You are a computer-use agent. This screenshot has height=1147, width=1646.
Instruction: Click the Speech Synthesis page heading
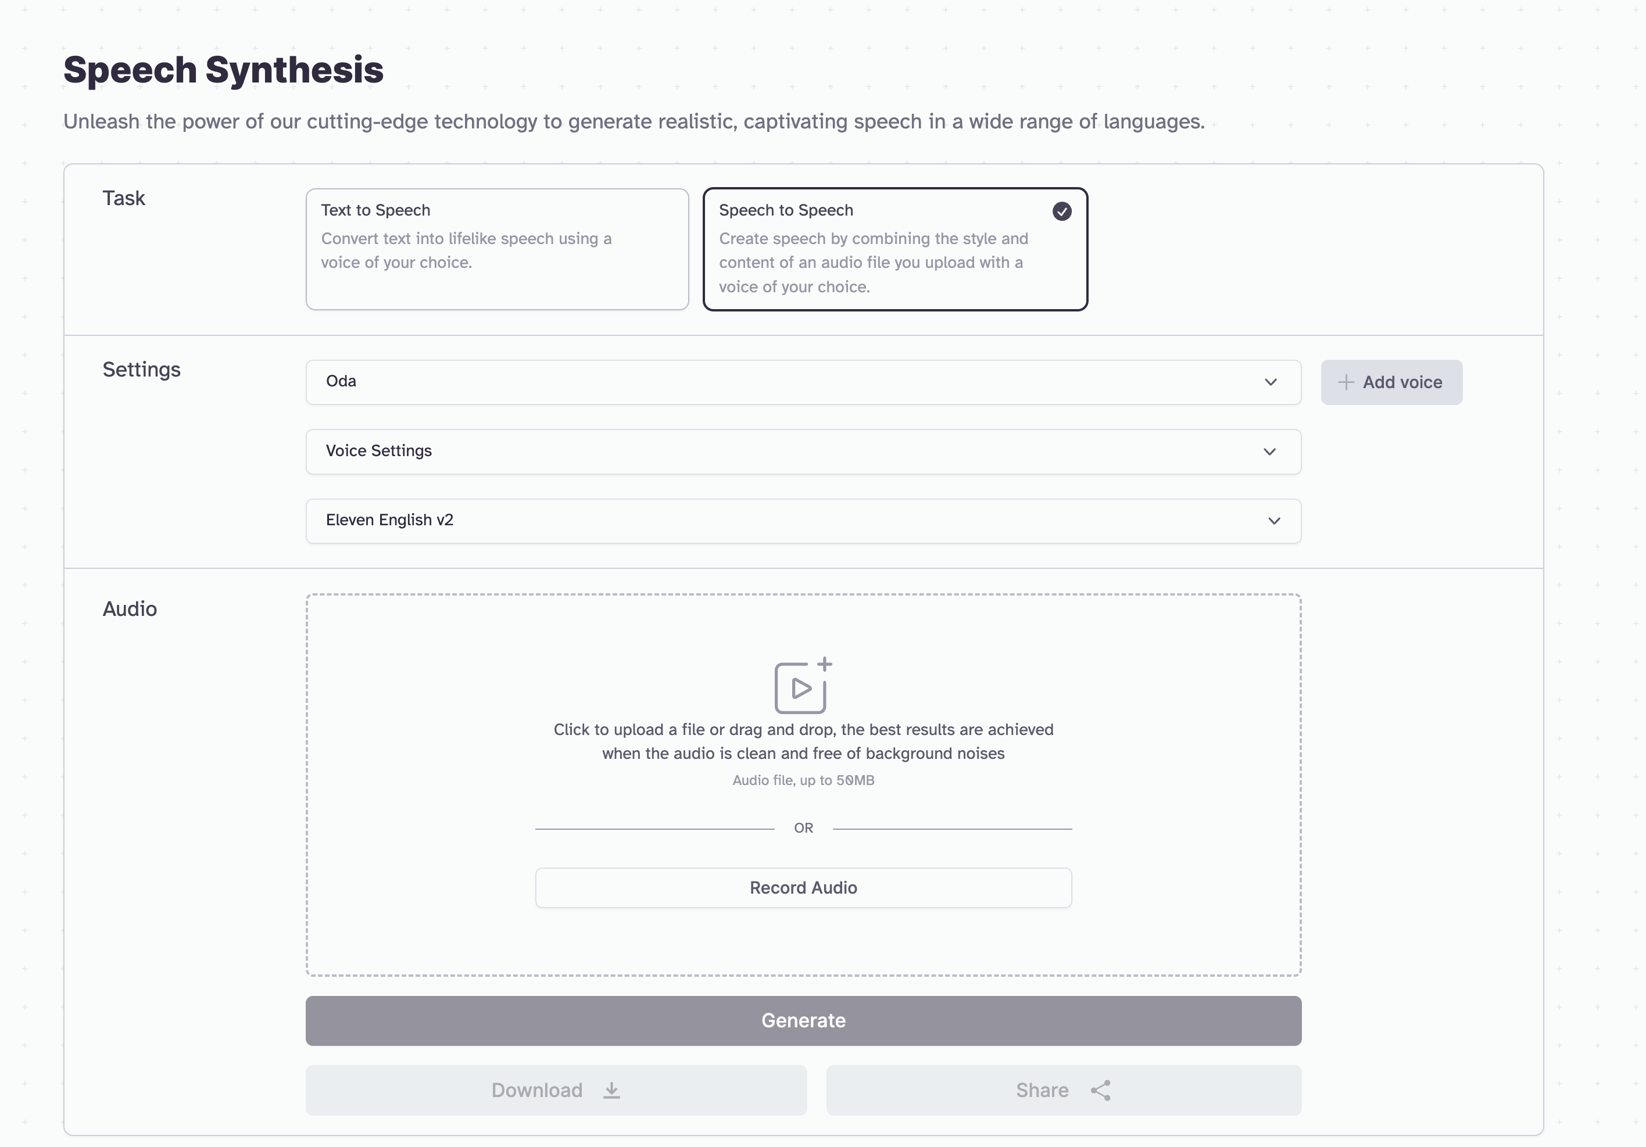coord(223,70)
